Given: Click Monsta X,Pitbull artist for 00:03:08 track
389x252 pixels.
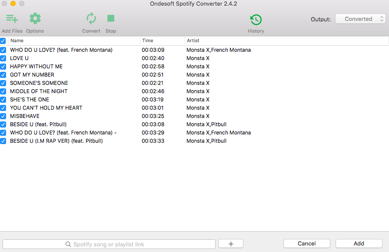Looking at the screenshot, I should [x=206, y=124].
